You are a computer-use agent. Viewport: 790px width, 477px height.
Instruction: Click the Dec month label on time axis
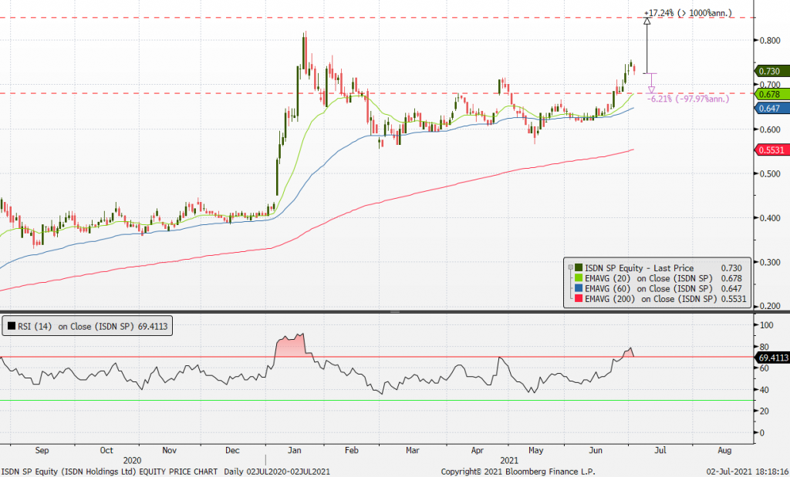232,450
